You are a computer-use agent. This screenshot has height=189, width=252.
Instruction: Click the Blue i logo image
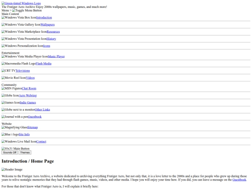point(10,134)
